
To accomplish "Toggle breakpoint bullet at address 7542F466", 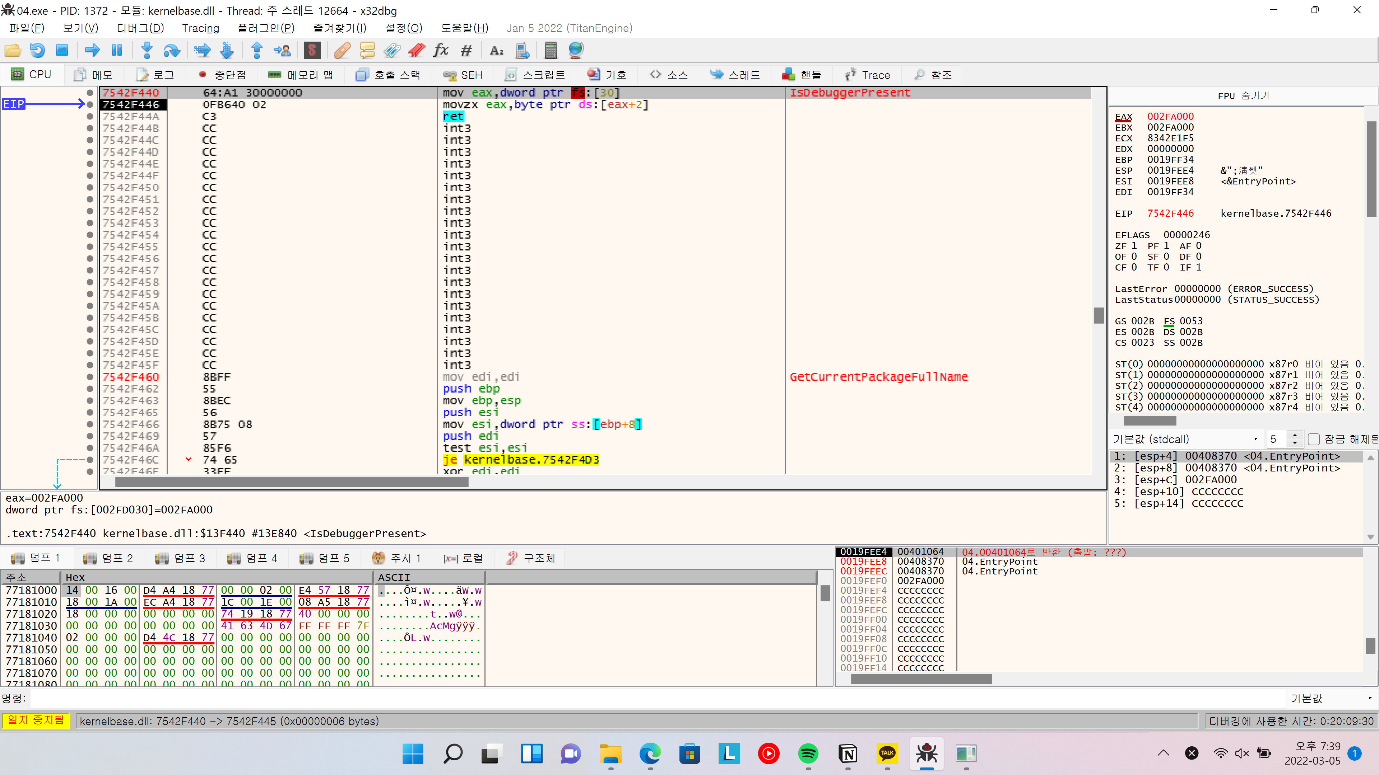I will click(90, 424).
